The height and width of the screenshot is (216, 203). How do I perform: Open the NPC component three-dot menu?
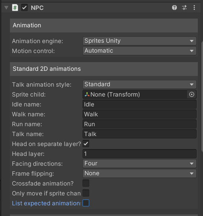(194, 8)
